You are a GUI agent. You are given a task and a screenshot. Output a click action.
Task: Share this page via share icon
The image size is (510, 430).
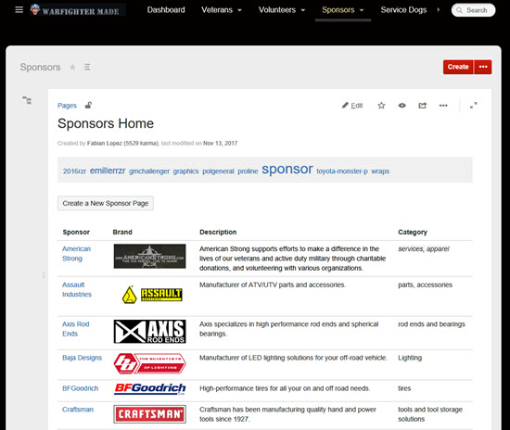[x=423, y=106]
